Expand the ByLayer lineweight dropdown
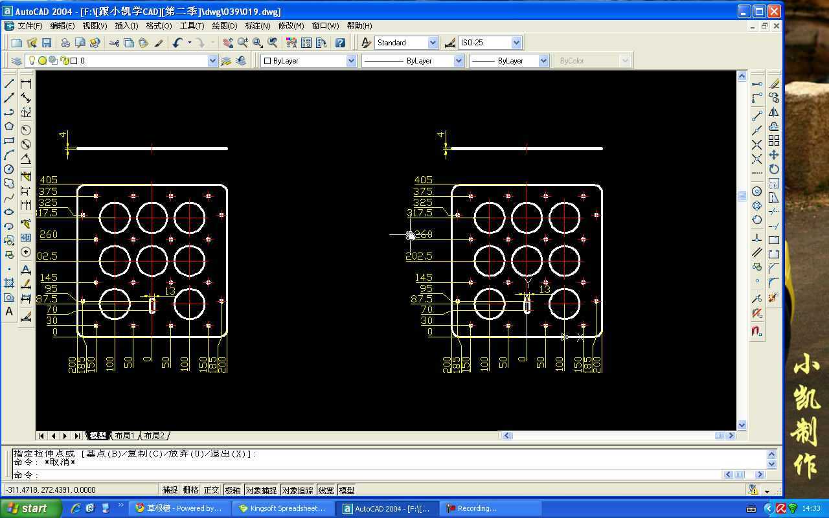This screenshot has height=518, width=829. 543,61
